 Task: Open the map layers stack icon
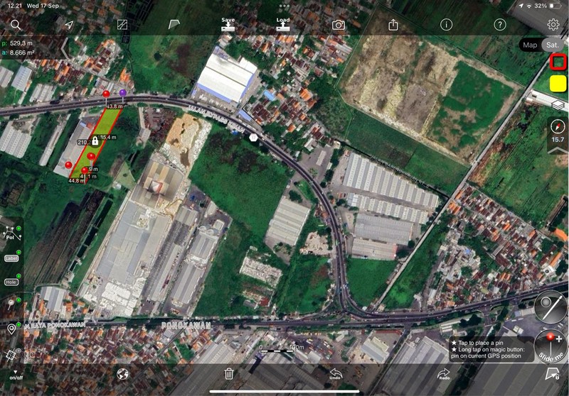point(558,104)
